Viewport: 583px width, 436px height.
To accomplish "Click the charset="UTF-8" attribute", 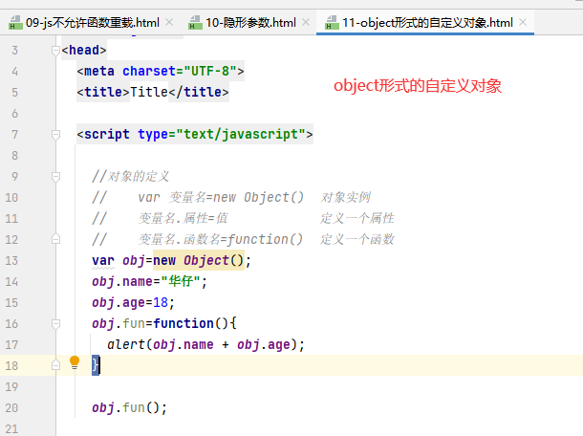I will [180, 71].
